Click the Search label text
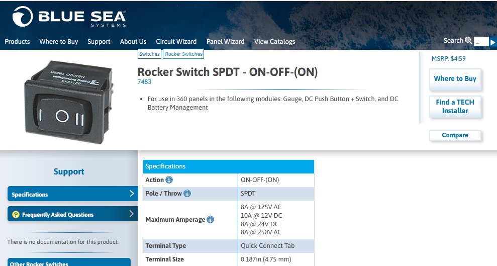This screenshot has height=266, width=497. tap(453, 41)
